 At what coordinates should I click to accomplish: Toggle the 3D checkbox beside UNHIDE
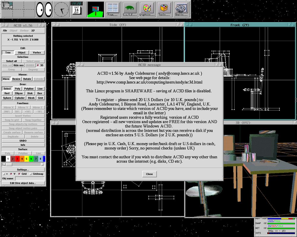pyautogui.click(x=38, y=65)
